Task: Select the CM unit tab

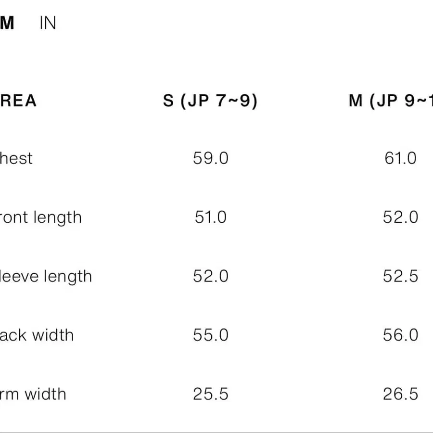Action: (7, 23)
